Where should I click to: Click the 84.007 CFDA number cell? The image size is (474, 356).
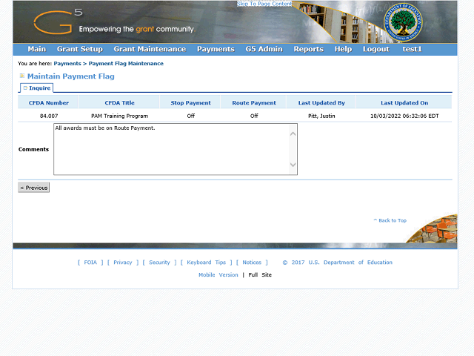[x=49, y=116]
